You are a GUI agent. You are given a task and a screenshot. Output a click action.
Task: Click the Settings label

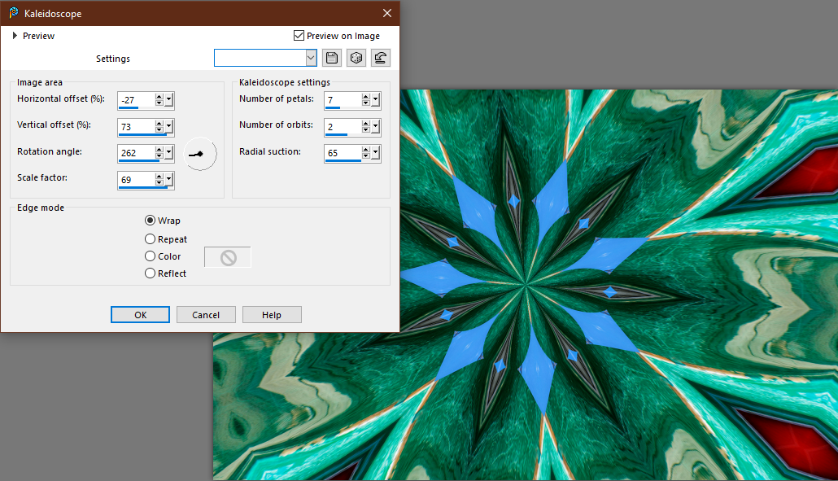(x=113, y=59)
